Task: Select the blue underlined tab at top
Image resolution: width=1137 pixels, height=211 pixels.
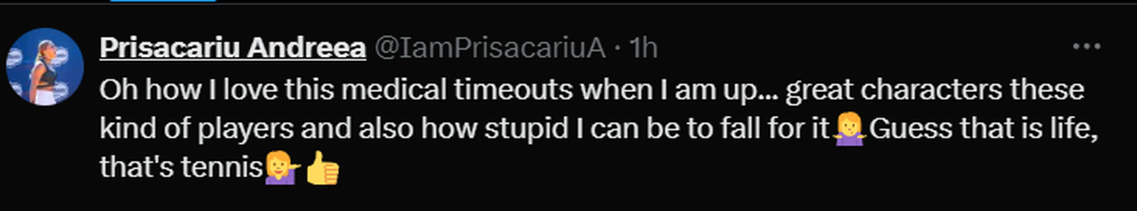Action: [163, 1]
